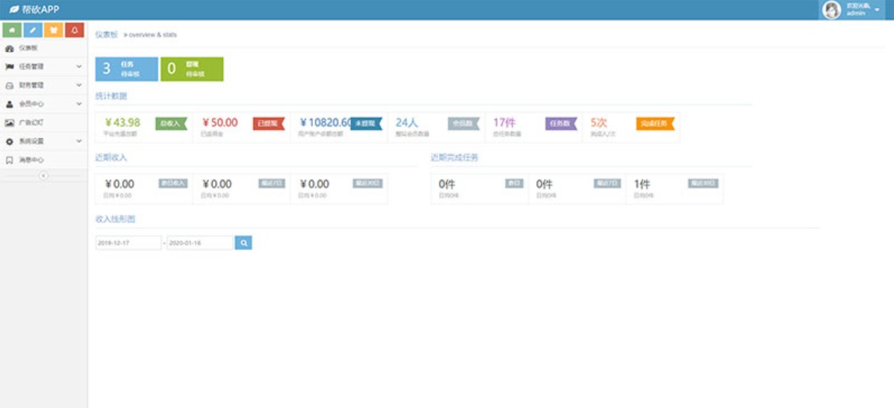This screenshot has width=894, height=408.
Task: Click the magnifier search button after dates
Action: pos(243,242)
